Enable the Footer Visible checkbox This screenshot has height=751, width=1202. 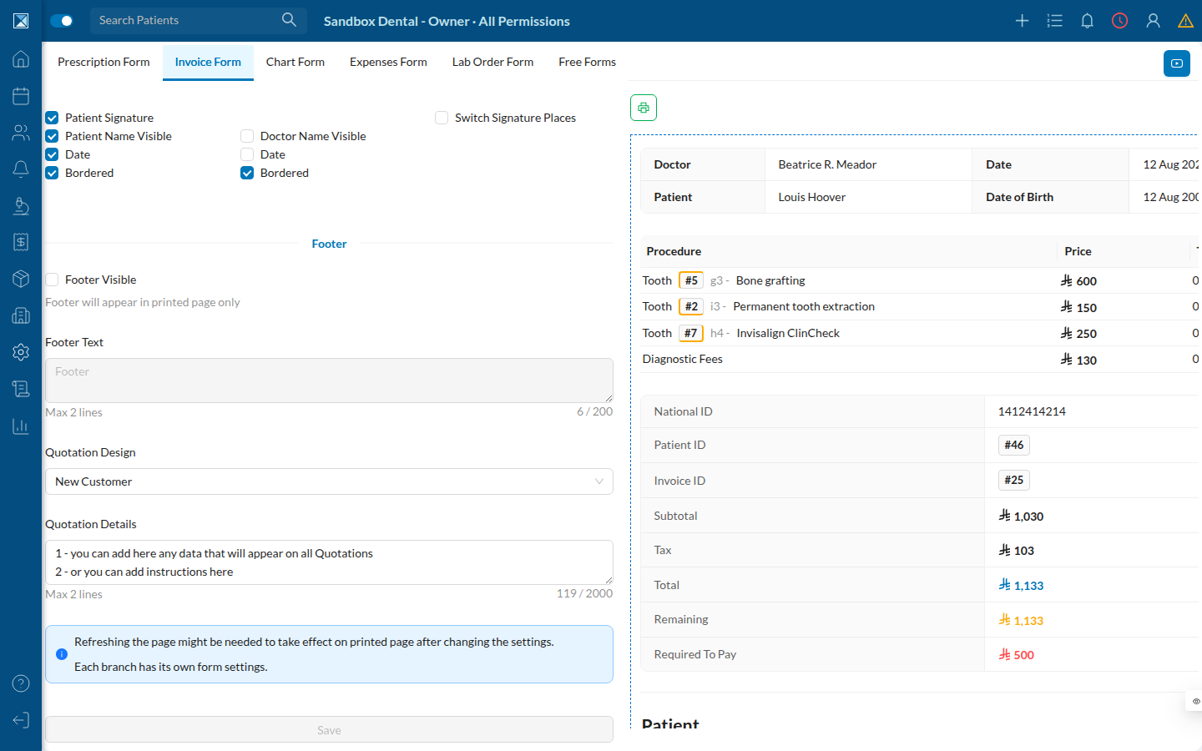point(52,280)
